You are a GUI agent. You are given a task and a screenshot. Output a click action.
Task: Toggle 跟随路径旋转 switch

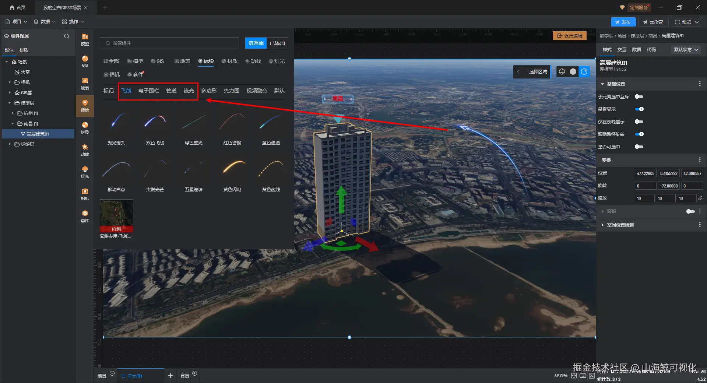[639, 134]
